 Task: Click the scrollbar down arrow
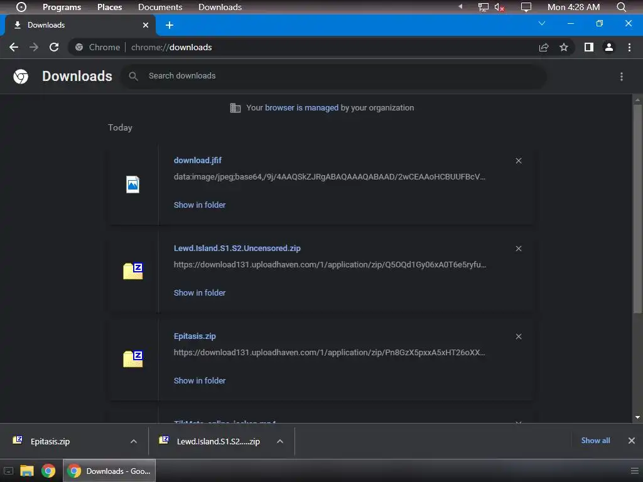637,417
